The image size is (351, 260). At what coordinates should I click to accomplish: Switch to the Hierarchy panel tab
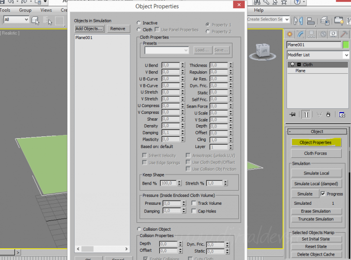point(312,34)
